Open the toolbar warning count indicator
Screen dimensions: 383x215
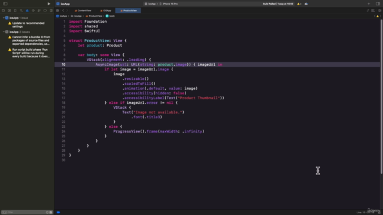point(299,4)
